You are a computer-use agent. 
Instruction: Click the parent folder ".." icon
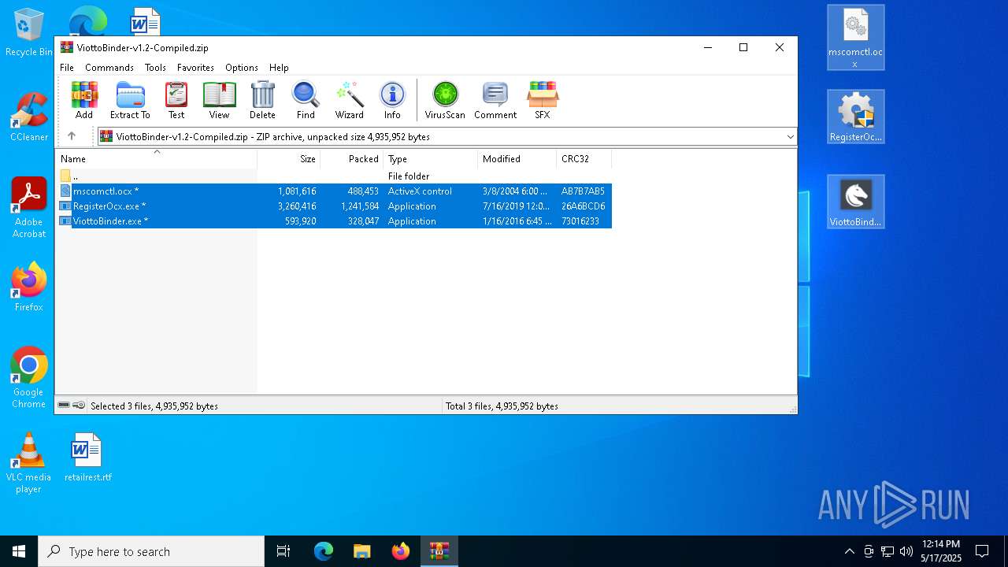click(66, 176)
